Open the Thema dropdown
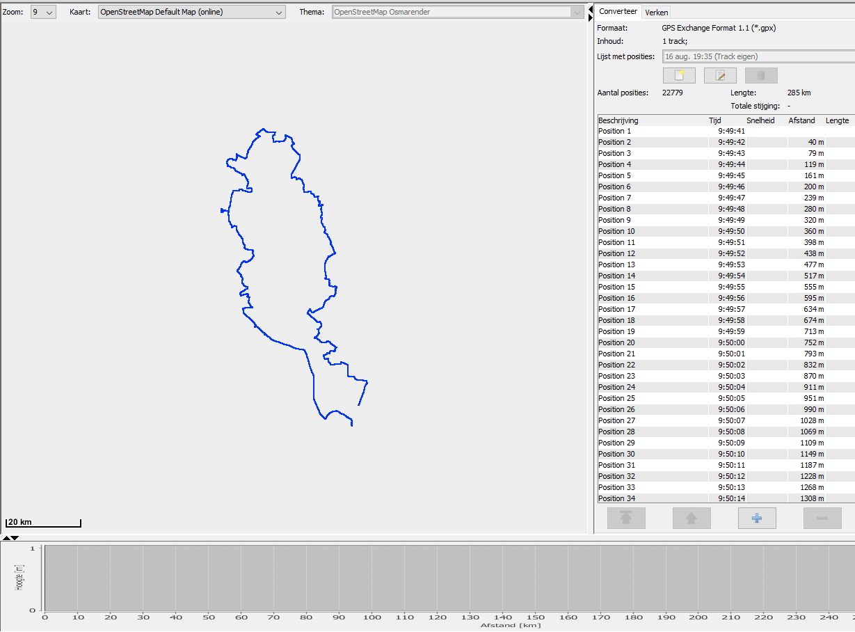This screenshot has width=855, height=632. [457, 13]
